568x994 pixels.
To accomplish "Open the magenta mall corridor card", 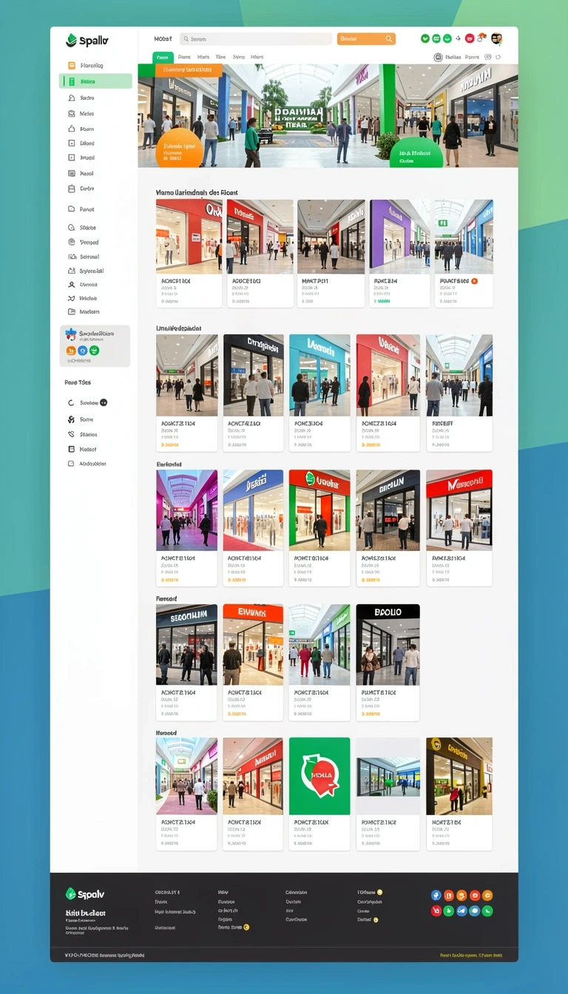I will pos(186,528).
